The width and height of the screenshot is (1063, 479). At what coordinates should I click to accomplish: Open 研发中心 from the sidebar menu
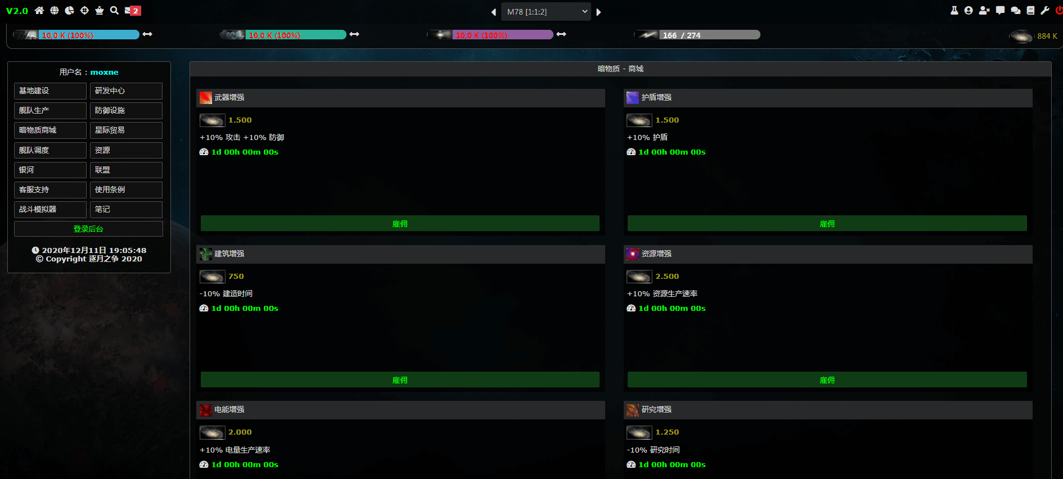point(126,91)
